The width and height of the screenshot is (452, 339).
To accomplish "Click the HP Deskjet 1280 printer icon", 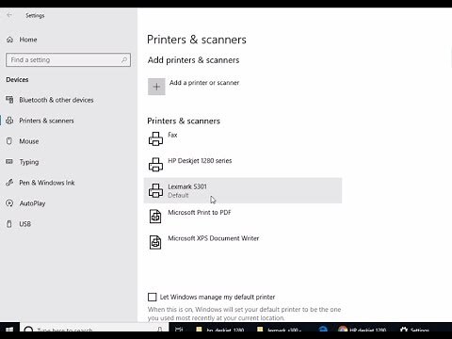I will tap(155, 165).
